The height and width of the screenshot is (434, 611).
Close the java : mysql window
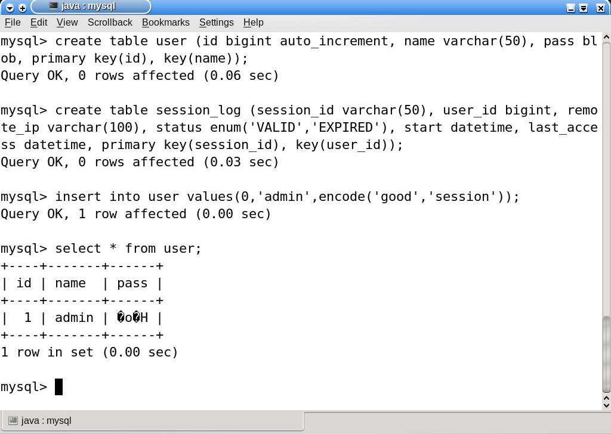click(x=598, y=8)
